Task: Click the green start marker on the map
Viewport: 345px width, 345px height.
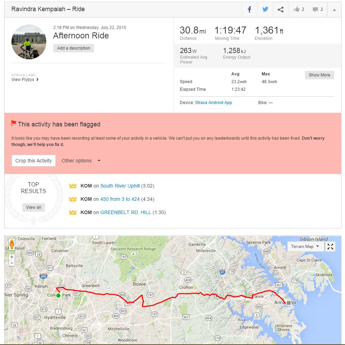Action: pos(58,295)
